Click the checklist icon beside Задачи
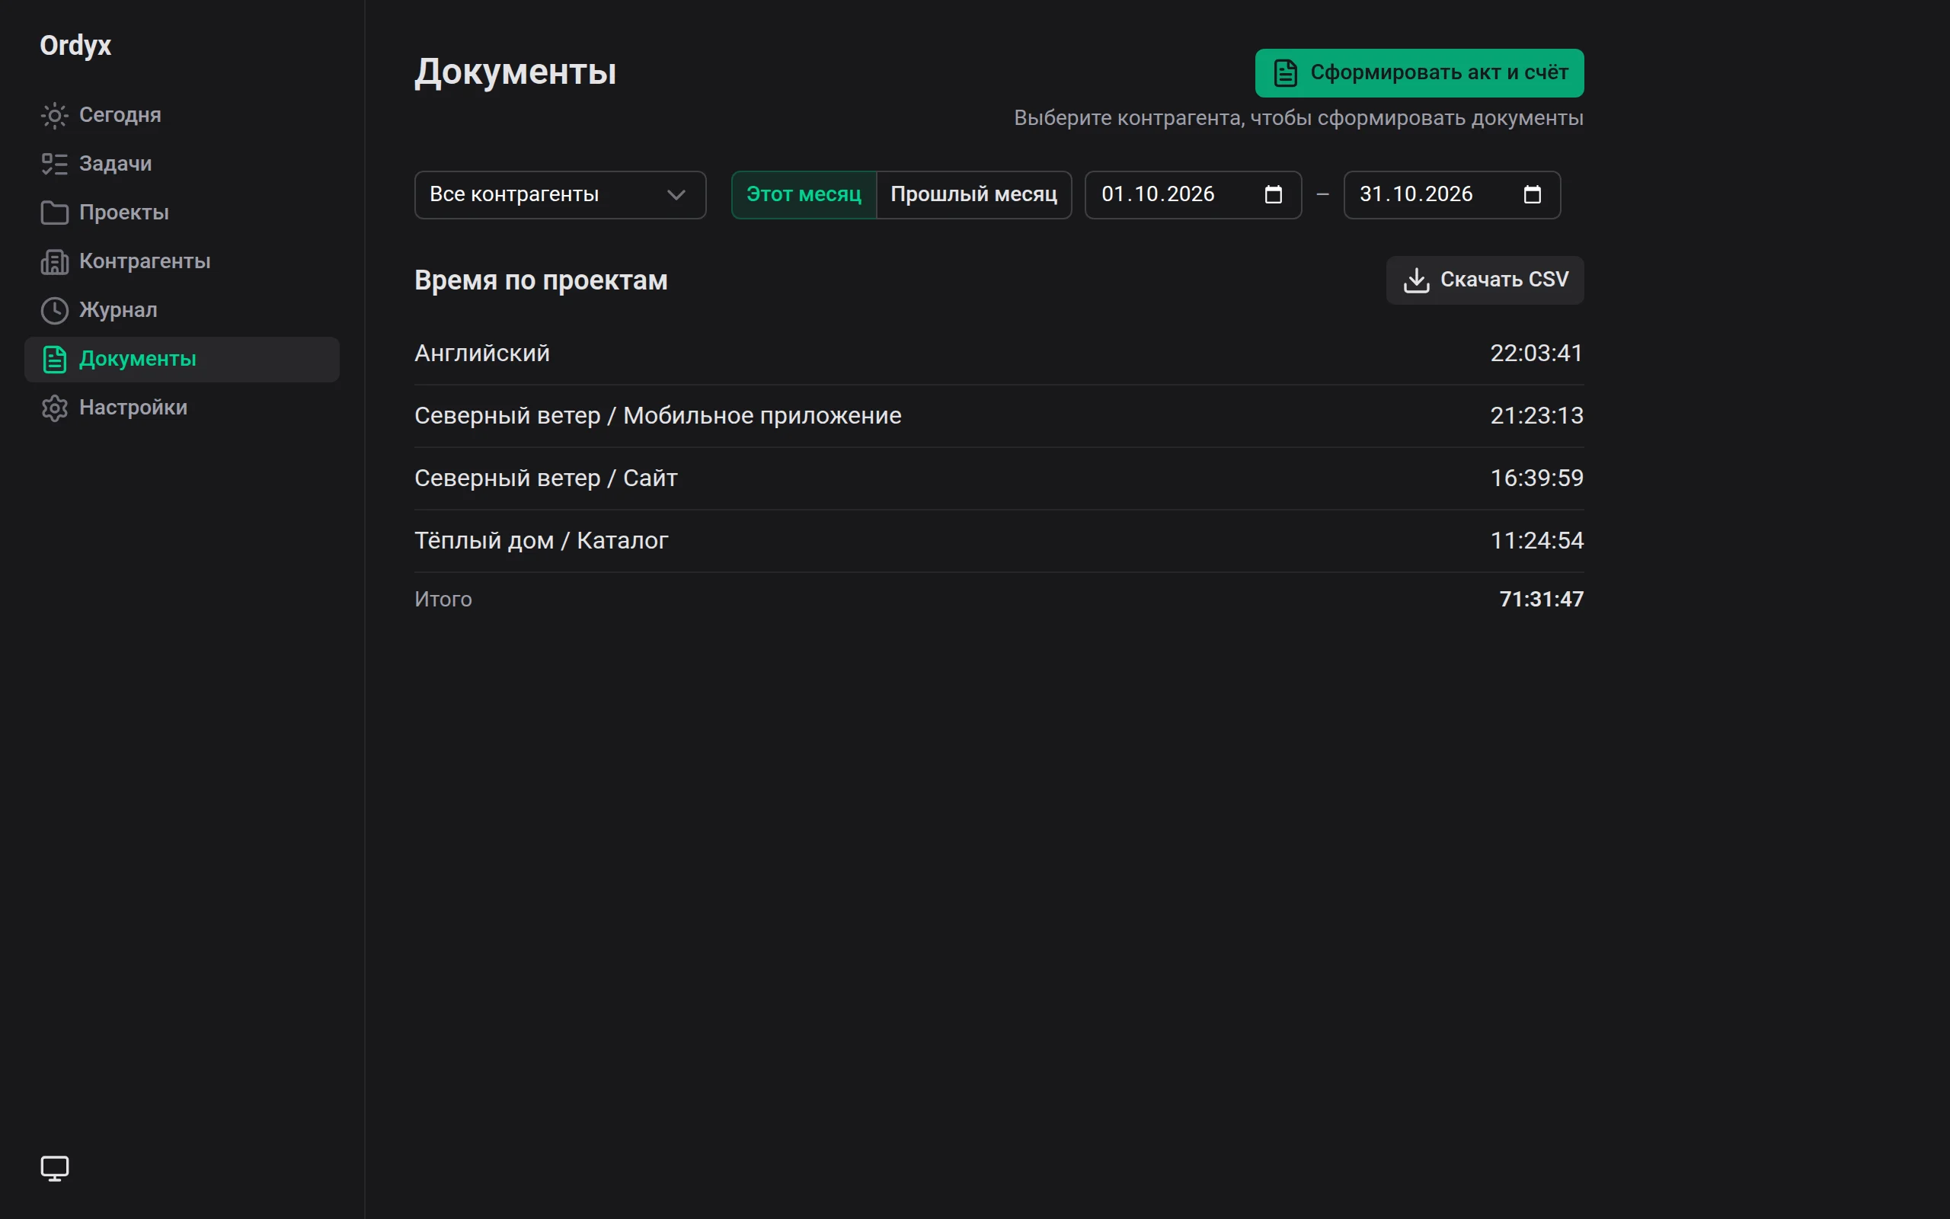This screenshot has width=1950, height=1219. pyautogui.click(x=55, y=165)
